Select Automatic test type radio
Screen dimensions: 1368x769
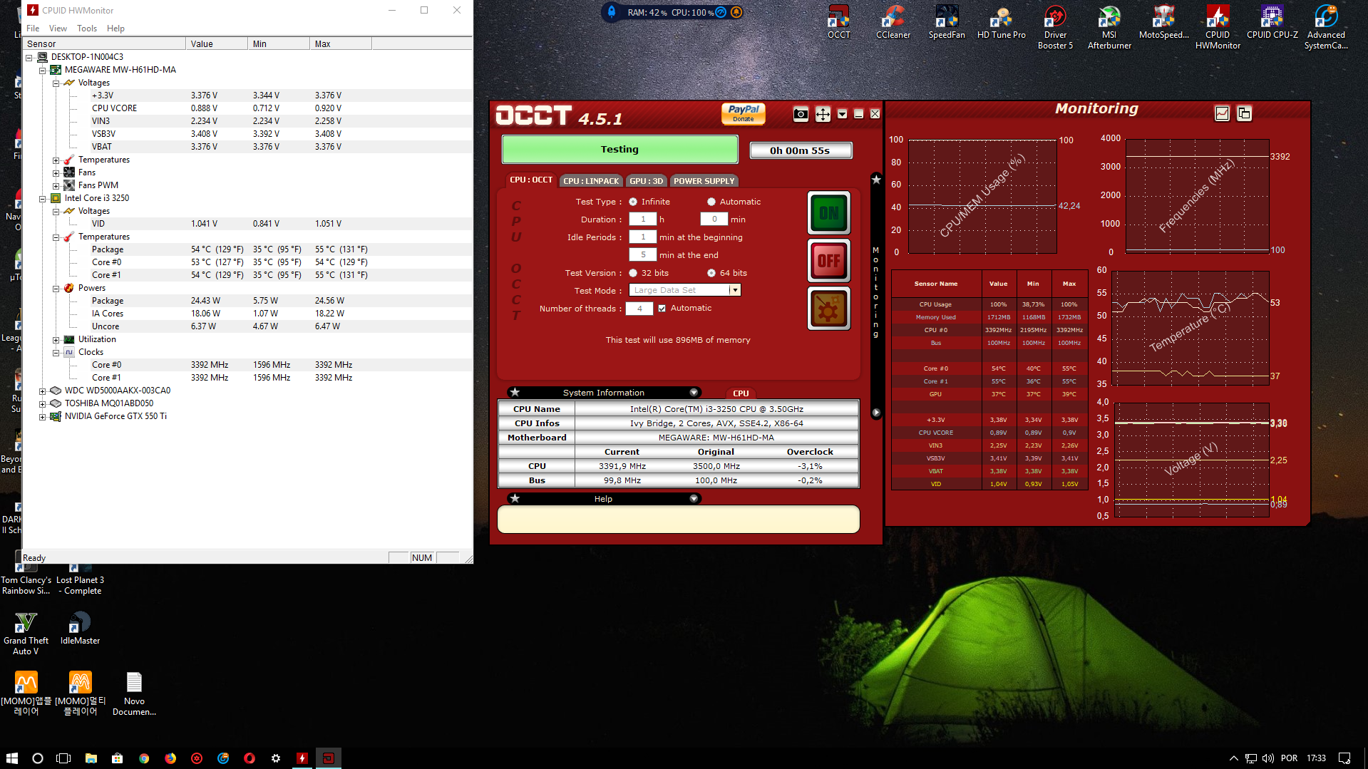(711, 202)
